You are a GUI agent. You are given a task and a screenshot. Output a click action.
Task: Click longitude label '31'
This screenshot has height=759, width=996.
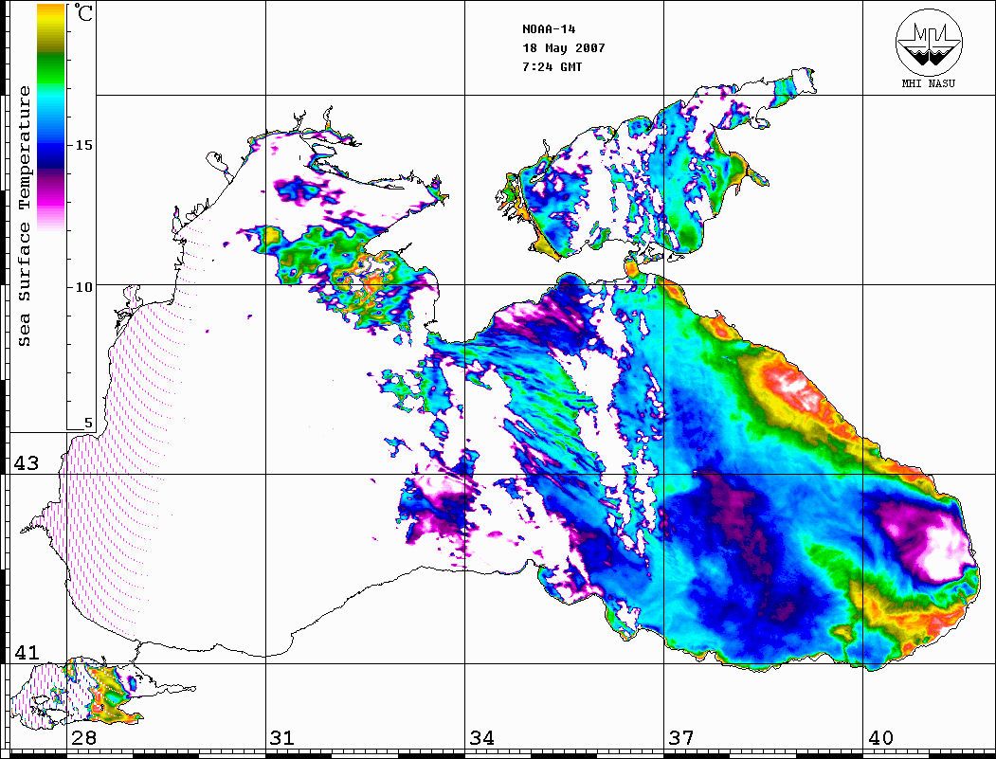point(282,737)
